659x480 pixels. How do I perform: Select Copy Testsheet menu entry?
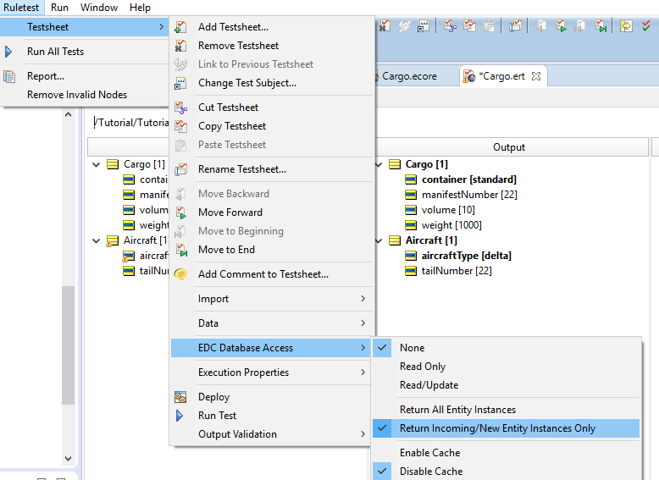272,126
